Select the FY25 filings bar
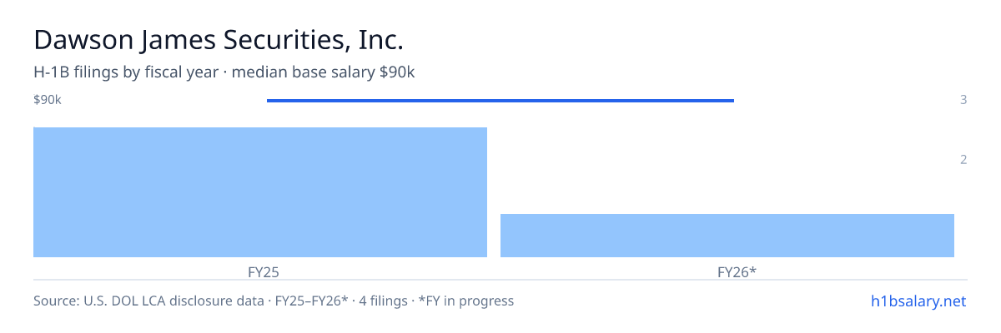This screenshot has width=1001, height=333. pyautogui.click(x=260, y=192)
